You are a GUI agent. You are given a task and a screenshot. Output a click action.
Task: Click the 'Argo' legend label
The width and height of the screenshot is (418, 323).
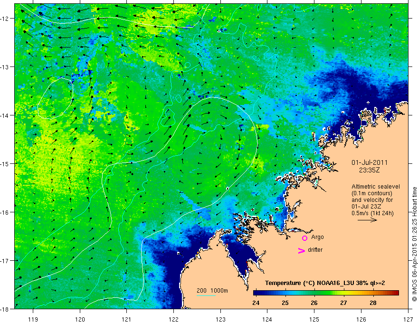[x=317, y=237]
